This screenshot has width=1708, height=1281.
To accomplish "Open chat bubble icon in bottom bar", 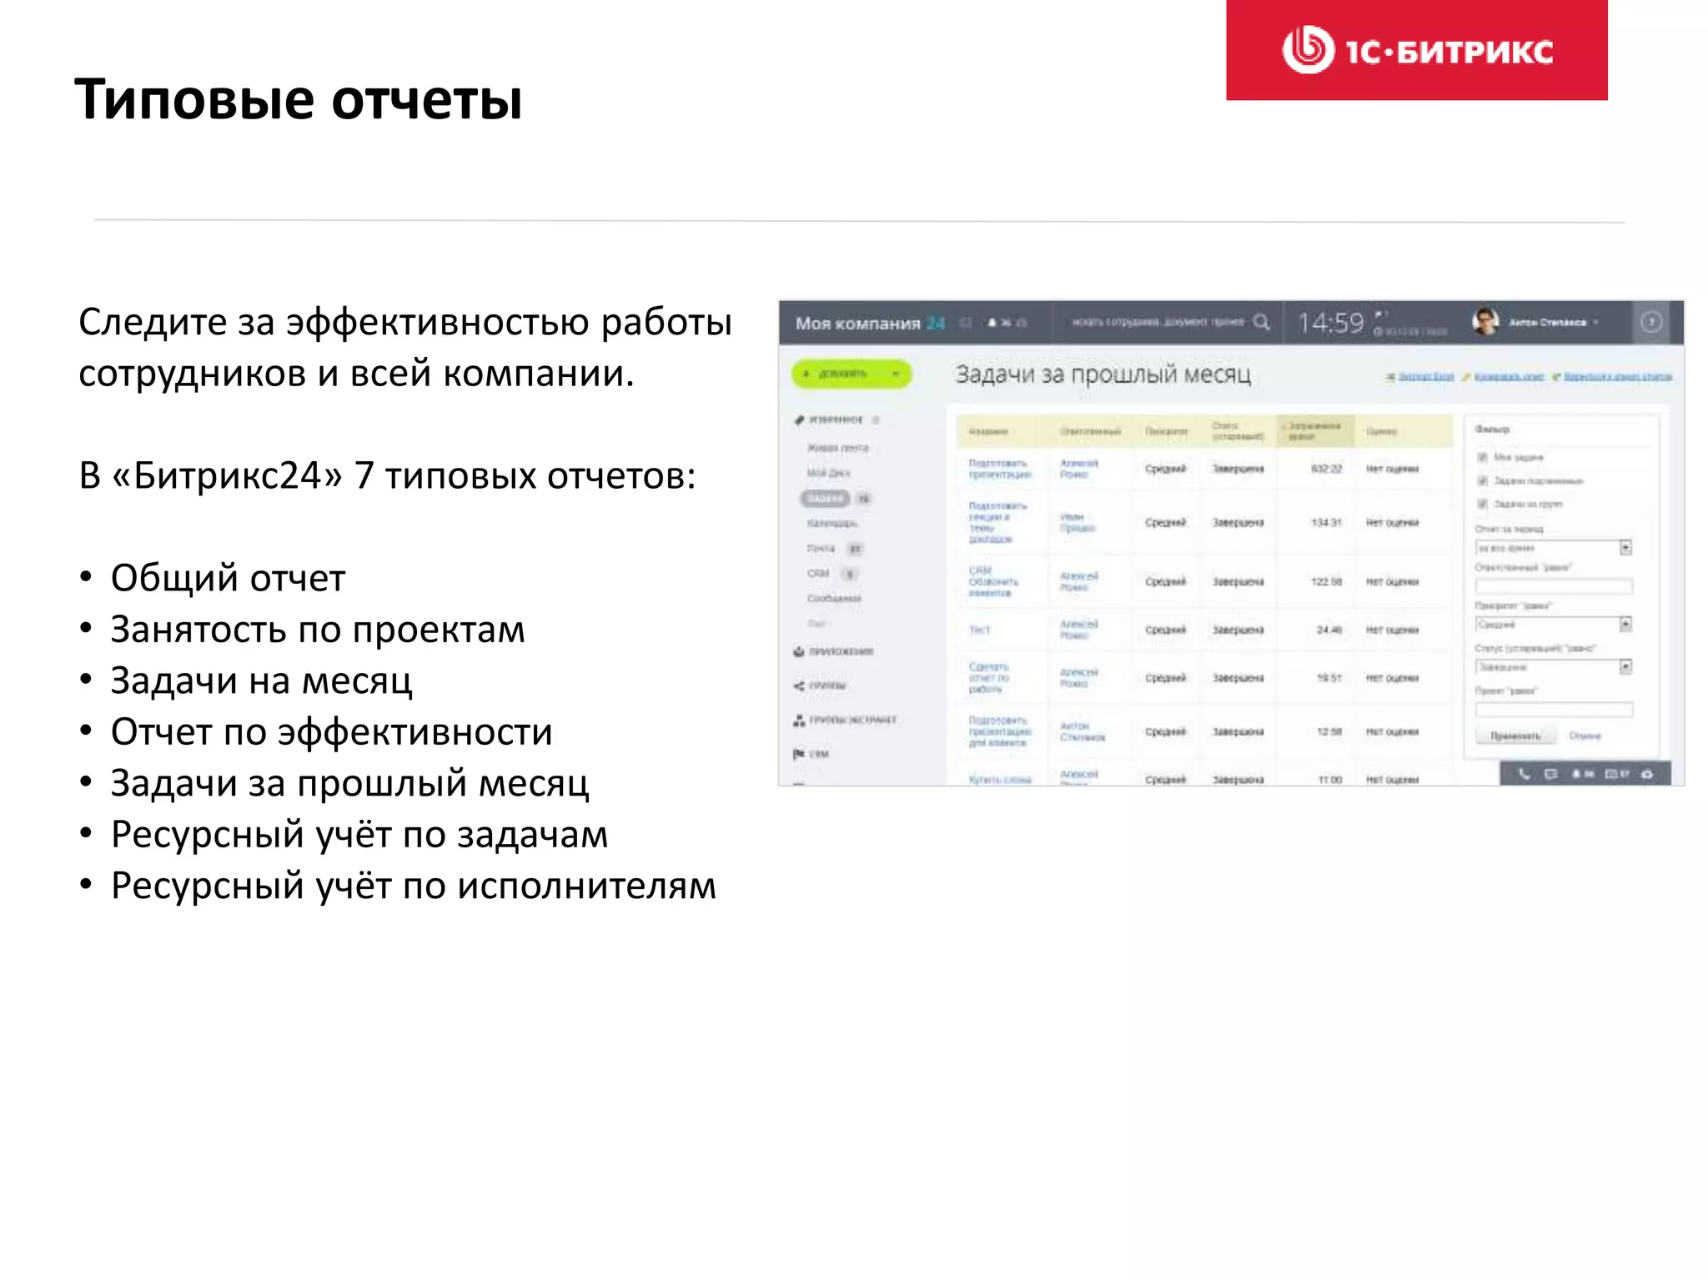I will (1550, 774).
